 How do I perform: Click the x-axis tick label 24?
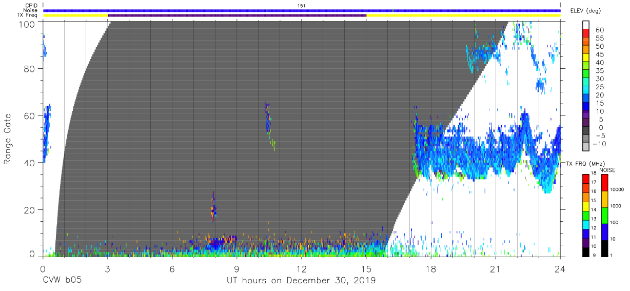pyautogui.click(x=560, y=268)
